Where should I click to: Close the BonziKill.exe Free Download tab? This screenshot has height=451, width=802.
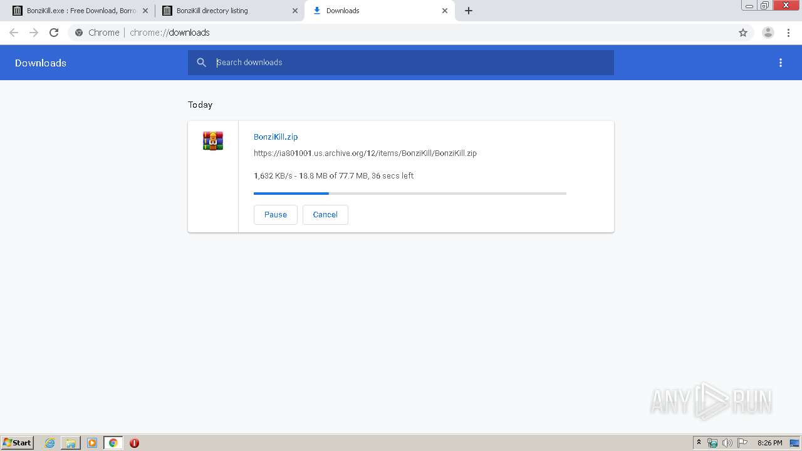point(145,11)
